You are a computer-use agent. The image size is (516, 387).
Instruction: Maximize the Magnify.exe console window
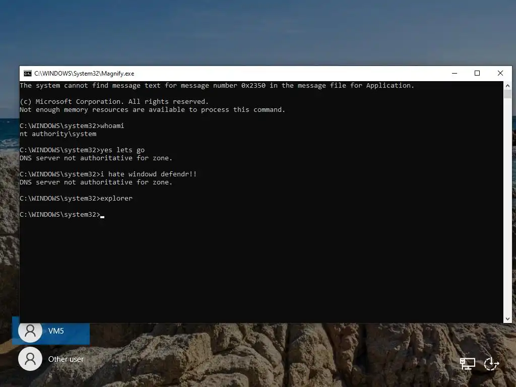click(x=477, y=74)
